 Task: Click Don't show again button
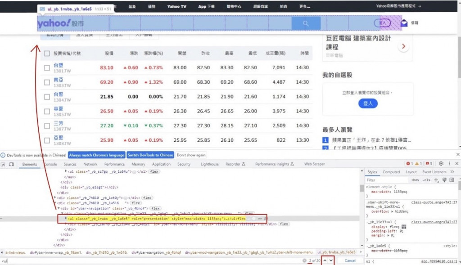point(191,155)
